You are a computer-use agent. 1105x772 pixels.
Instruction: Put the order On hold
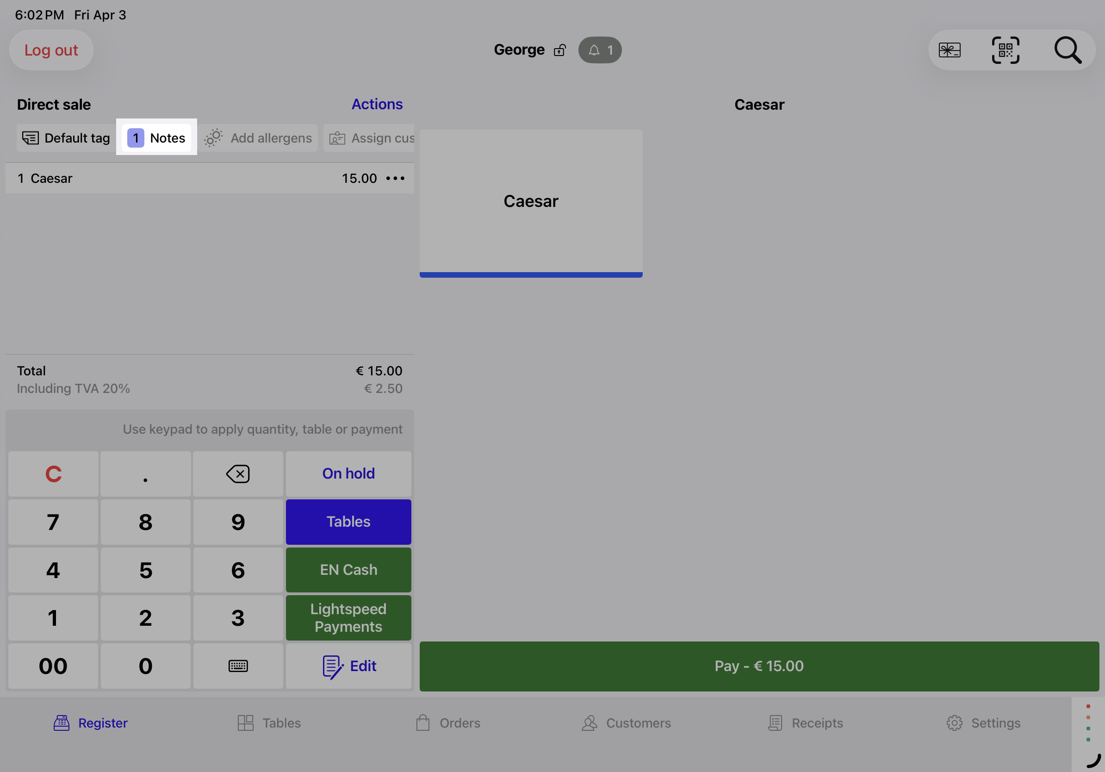pyautogui.click(x=348, y=473)
